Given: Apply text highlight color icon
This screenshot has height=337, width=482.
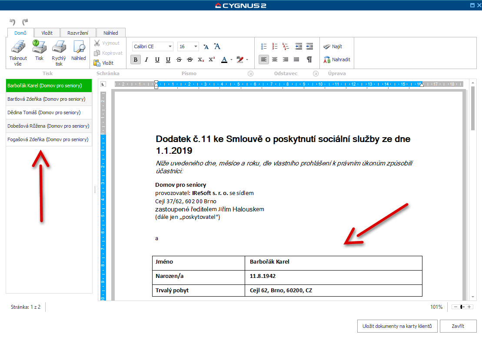Looking at the screenshot, I should (240, 59).
